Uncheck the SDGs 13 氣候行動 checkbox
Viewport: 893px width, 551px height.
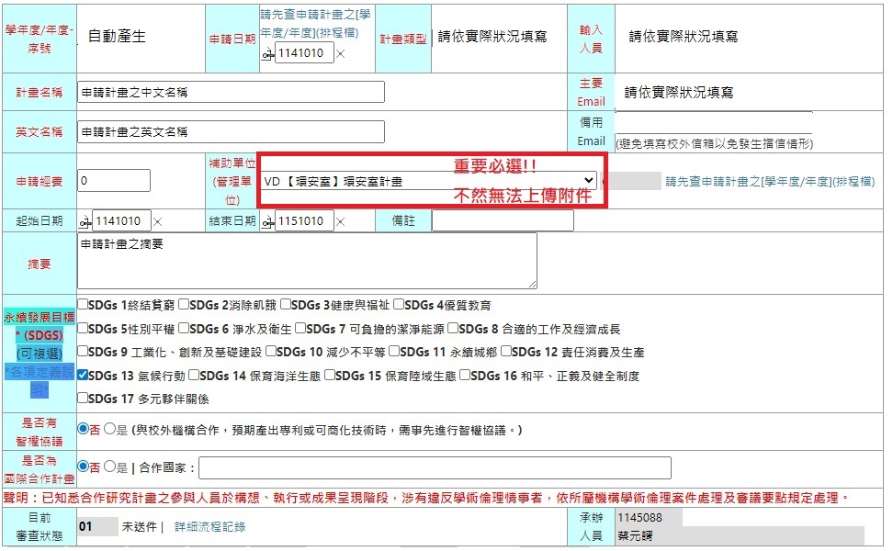84,376
